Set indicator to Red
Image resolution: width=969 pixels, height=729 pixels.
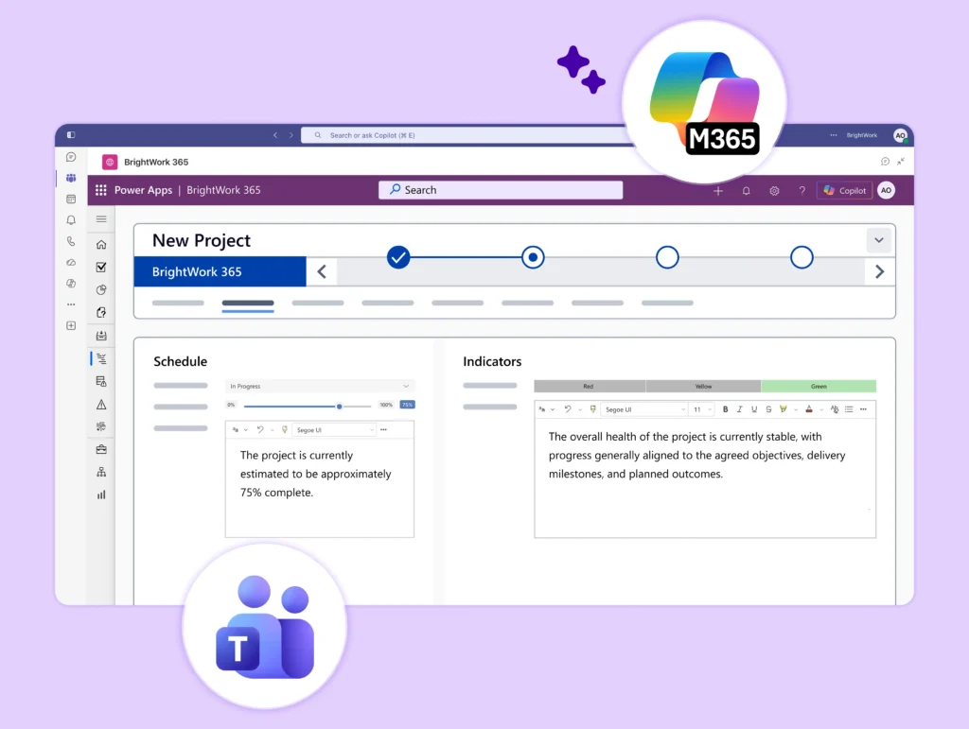pos(590,387)
